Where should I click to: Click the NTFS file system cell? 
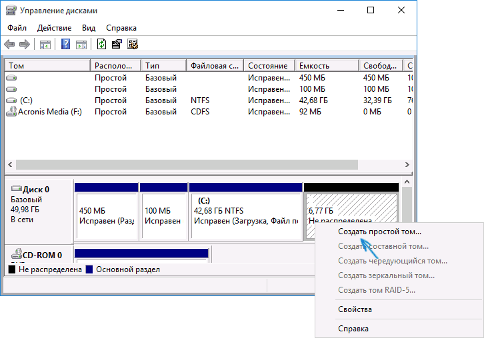(200, 100)
